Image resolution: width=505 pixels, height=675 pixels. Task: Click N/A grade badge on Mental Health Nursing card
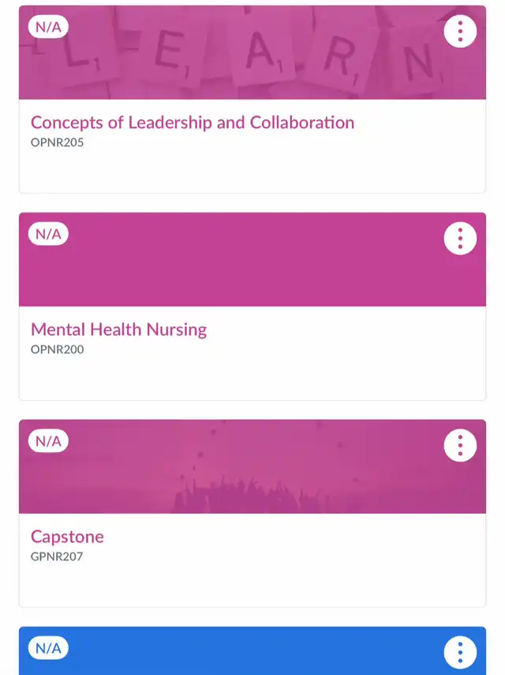tap(48, 234)
